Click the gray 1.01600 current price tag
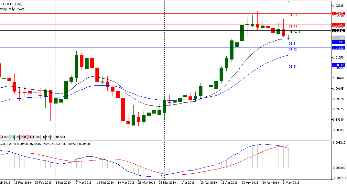Image resolution: width=347 pixels, height=186 pixels. click(x=338, y=38)
